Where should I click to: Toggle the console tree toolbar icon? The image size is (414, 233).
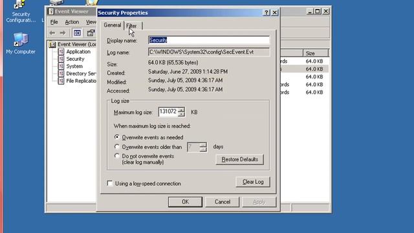tap(77, 33)
